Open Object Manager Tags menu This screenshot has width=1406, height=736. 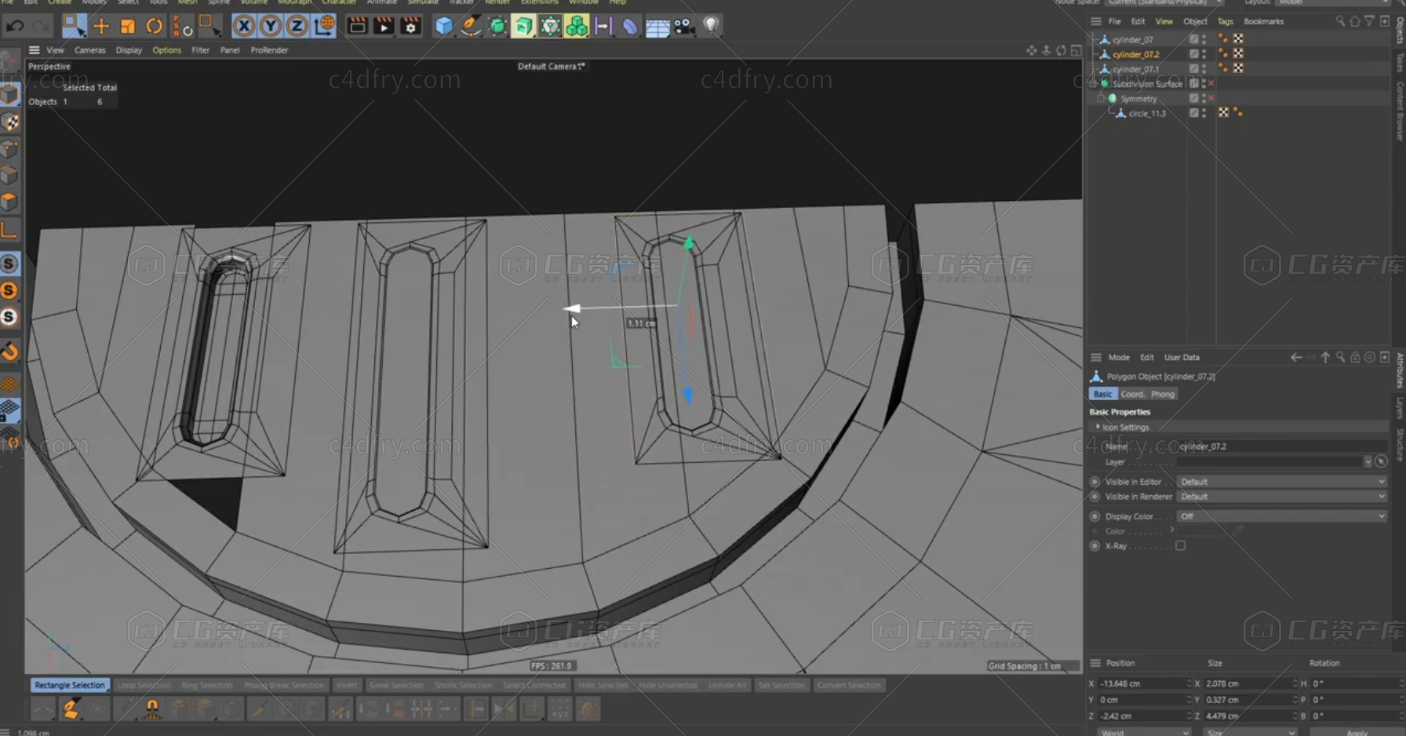1225,21
